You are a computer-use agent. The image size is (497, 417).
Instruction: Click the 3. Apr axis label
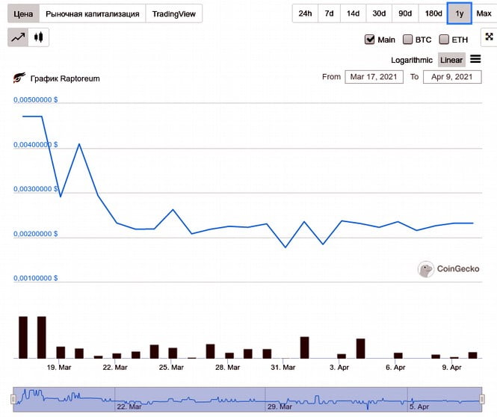(x=339, y=368)
